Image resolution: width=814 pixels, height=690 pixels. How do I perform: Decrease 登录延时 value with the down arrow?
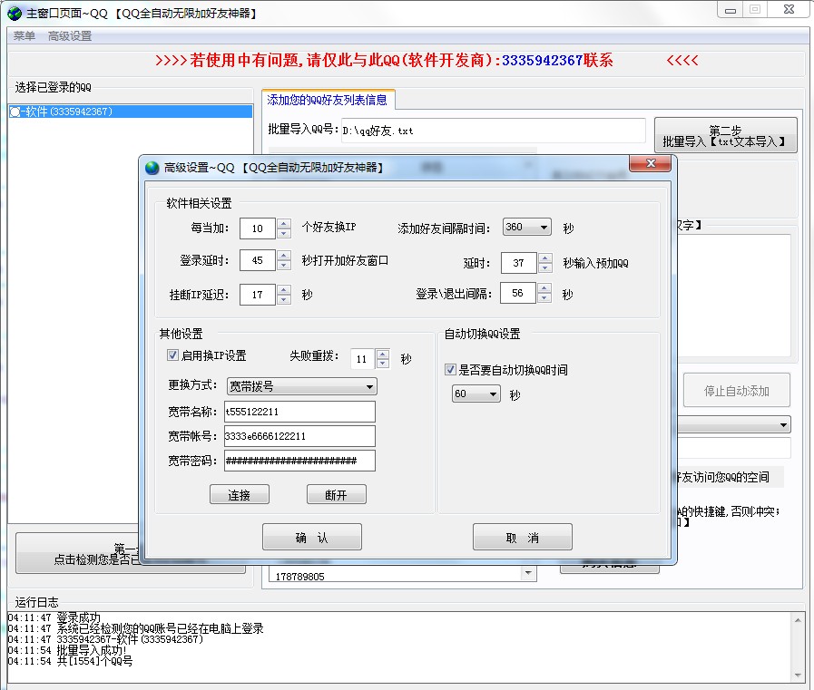pyautogui.click(x=283, y=265)
